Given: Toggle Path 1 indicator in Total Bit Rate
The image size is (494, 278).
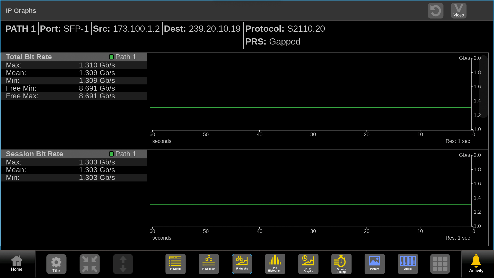Looking at the screenshot, I should coord(111,57).
